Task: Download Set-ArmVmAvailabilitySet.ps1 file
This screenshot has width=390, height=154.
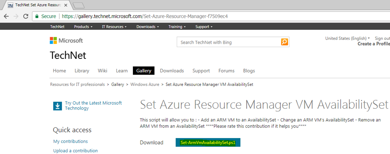Action: [208, 142]
